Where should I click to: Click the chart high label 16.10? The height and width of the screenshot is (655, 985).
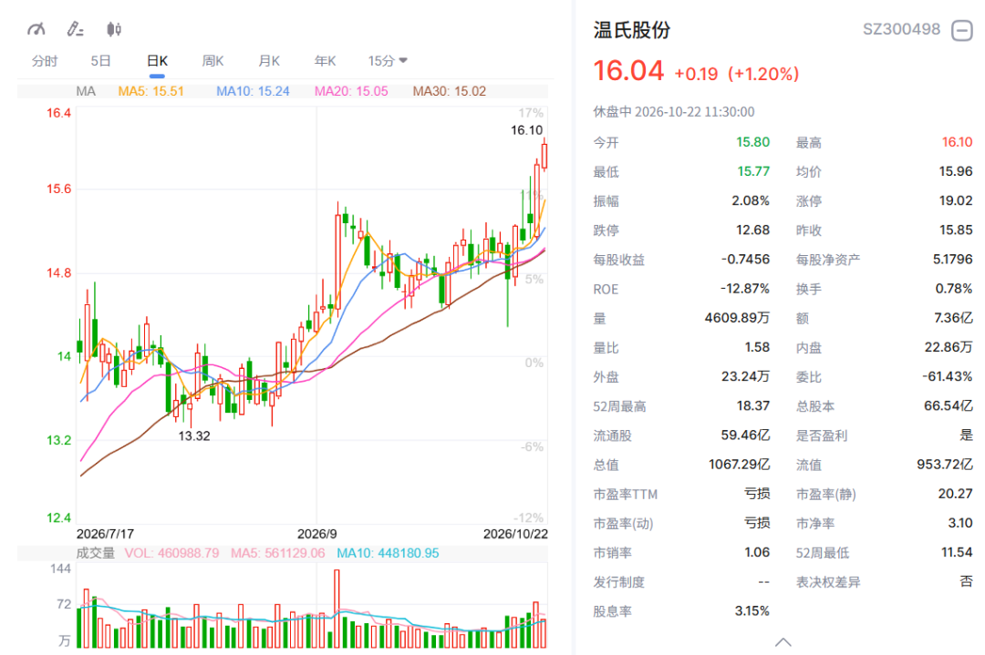(526, 130)
